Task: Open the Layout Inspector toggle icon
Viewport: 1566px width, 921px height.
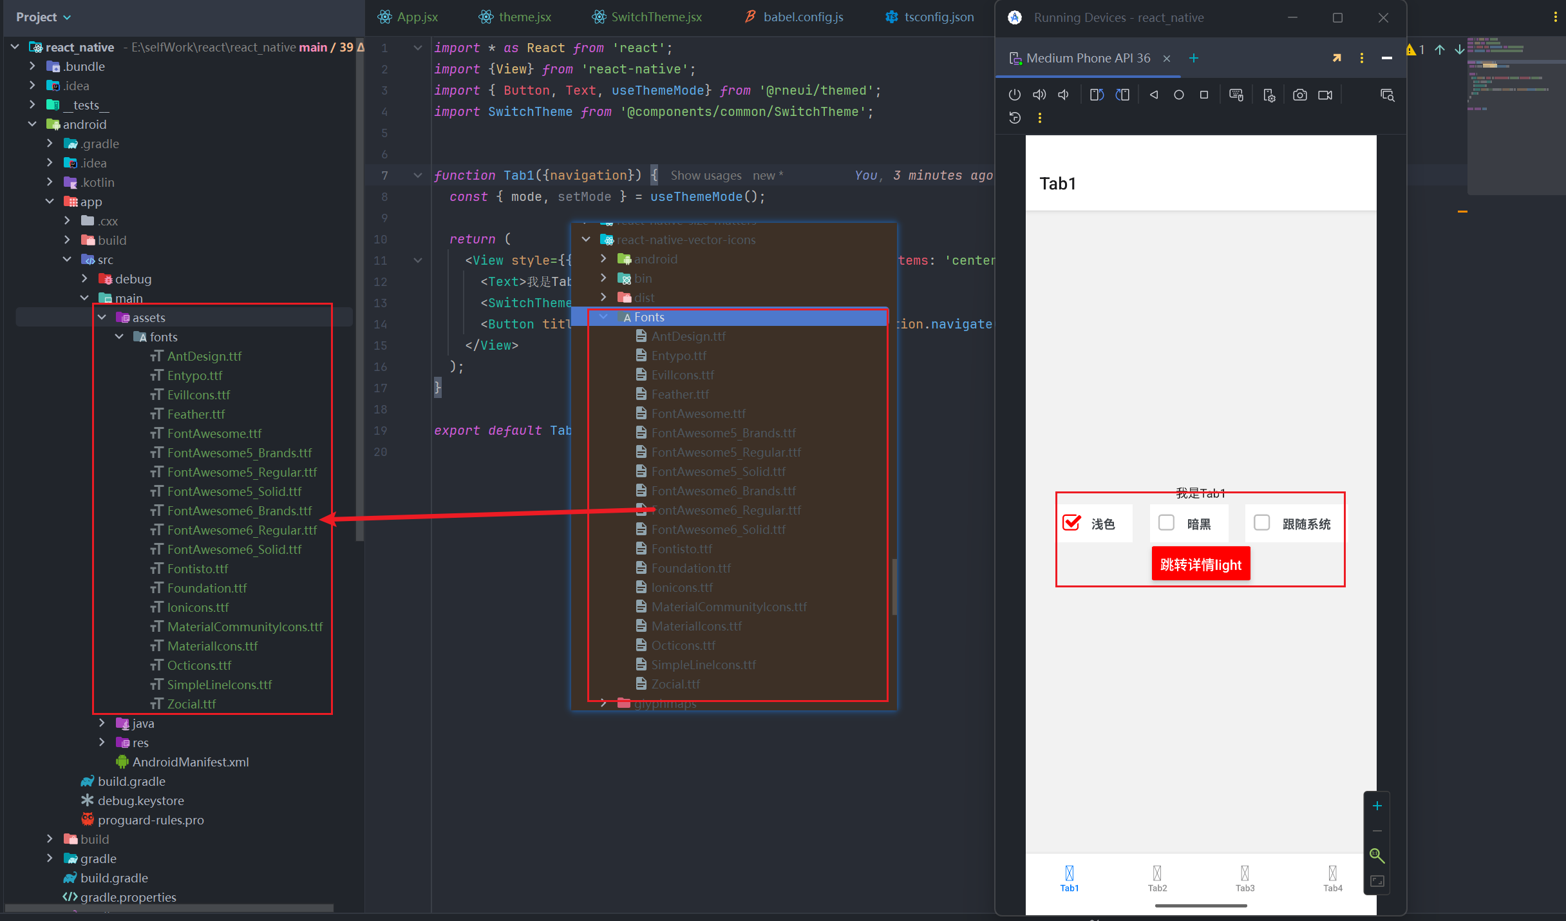Action: pyautogui.click(x=1388, y=95)
